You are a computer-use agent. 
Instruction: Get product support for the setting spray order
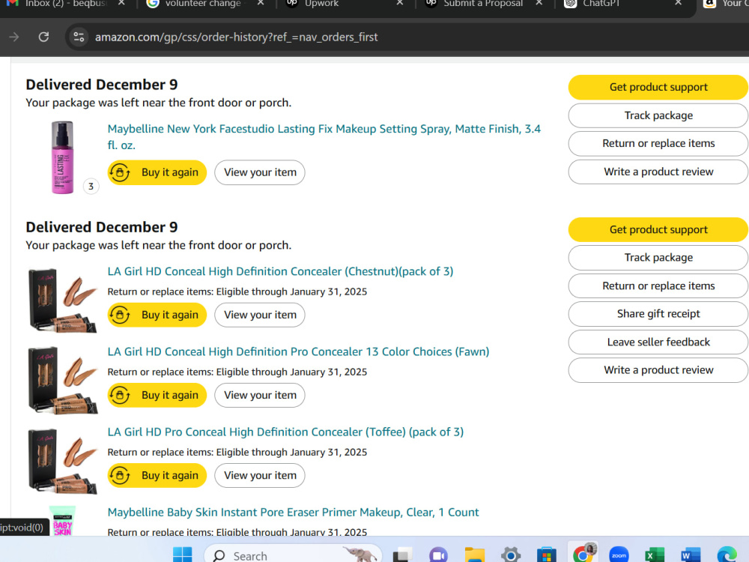click(x=658, y=87)
